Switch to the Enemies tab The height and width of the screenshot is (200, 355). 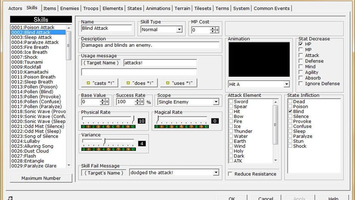click(69, 8)
